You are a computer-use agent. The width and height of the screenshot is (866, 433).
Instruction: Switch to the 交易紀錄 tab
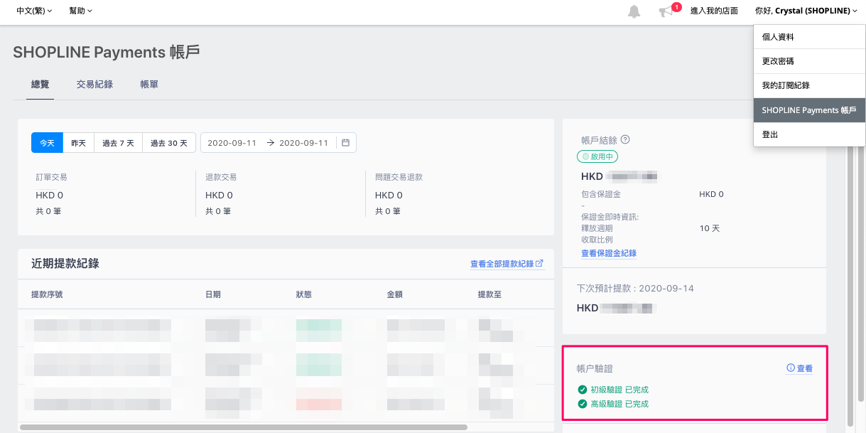point(94,85)
